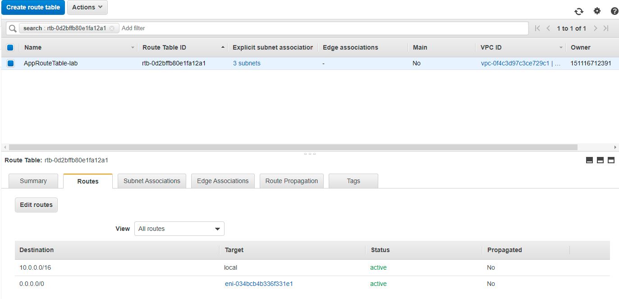
Task: Click the Explicit subnet association column header
Action: (273, 47)
